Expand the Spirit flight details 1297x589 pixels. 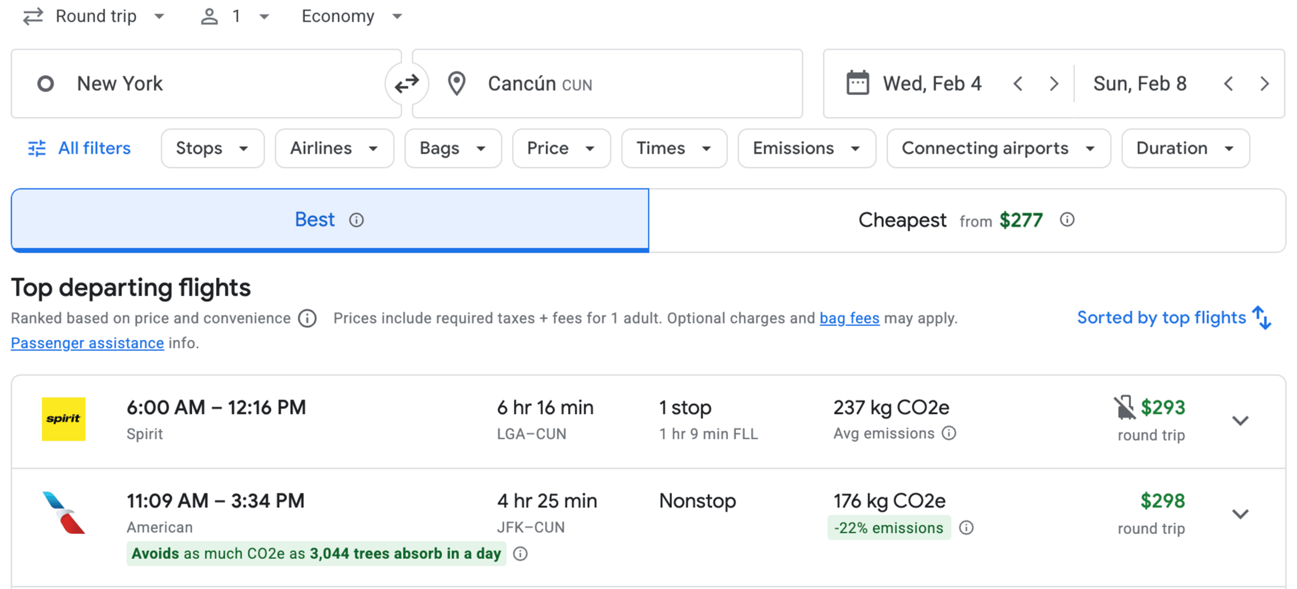(x=1240, y=420)
